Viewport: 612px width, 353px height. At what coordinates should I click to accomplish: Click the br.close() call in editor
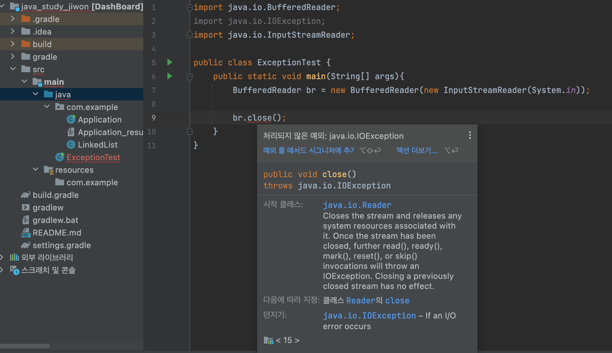(259, 118)
